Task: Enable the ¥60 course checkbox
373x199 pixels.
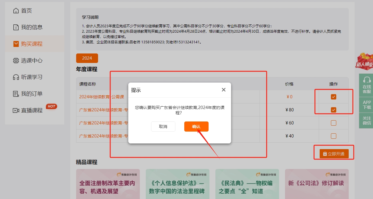Action: (x=334, y=123)
